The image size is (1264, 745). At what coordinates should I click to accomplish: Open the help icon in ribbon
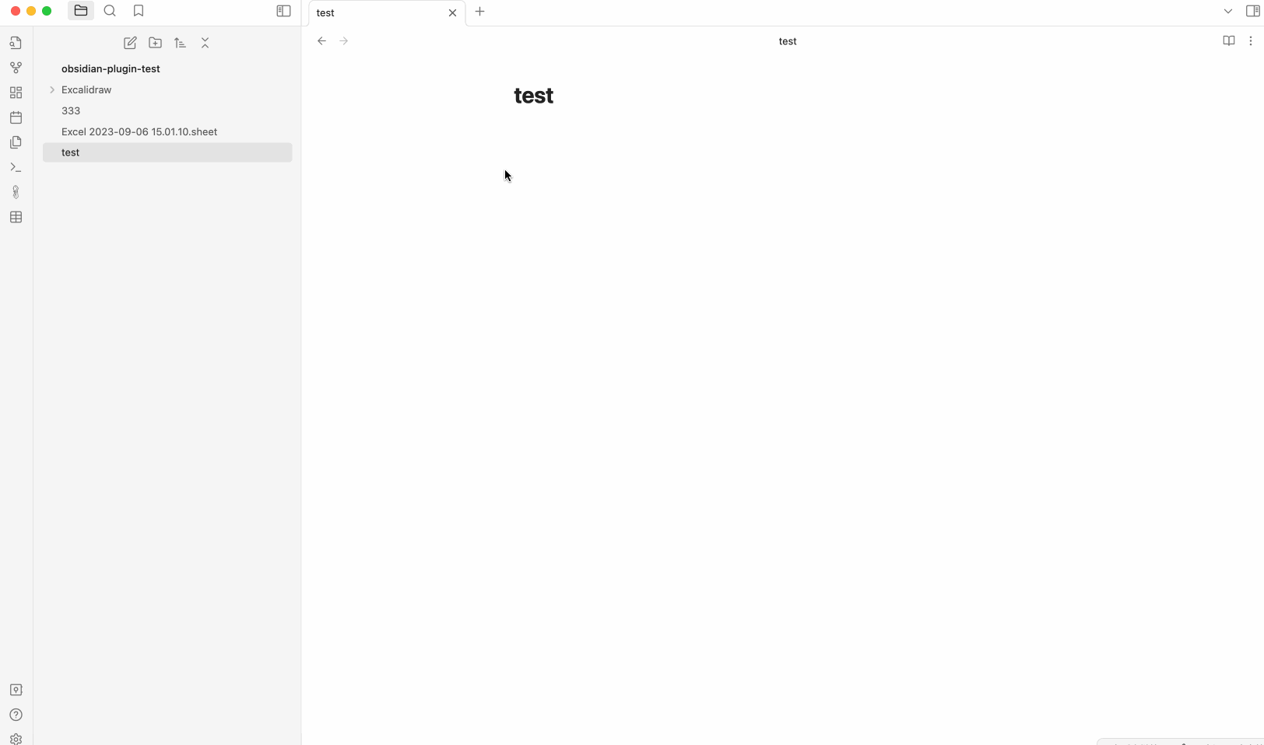tap(16, 715)
